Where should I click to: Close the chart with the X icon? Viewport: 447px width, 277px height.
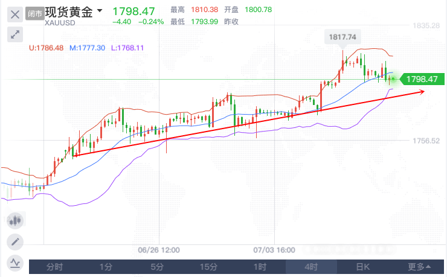tap(15, 13)
